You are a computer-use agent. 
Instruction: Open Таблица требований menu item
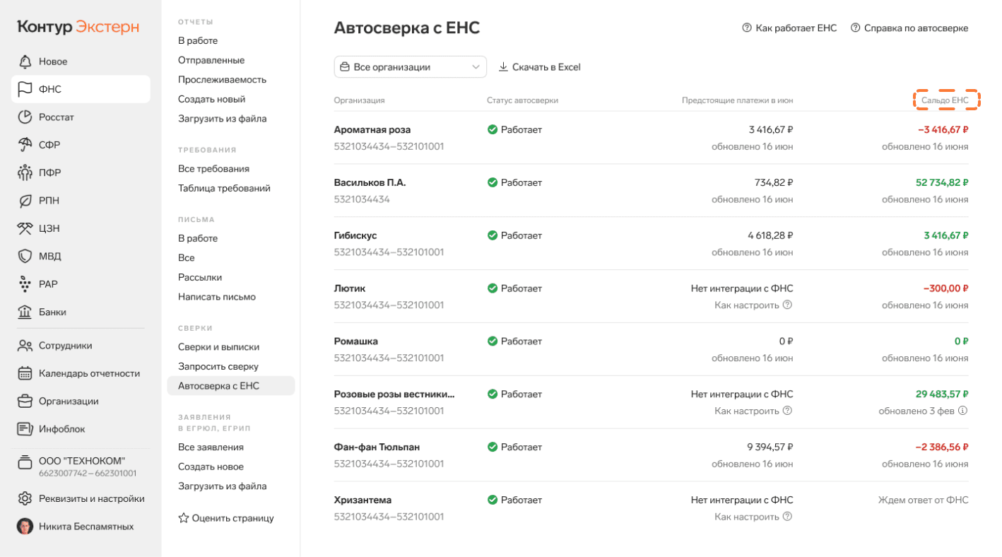point(224,189)
